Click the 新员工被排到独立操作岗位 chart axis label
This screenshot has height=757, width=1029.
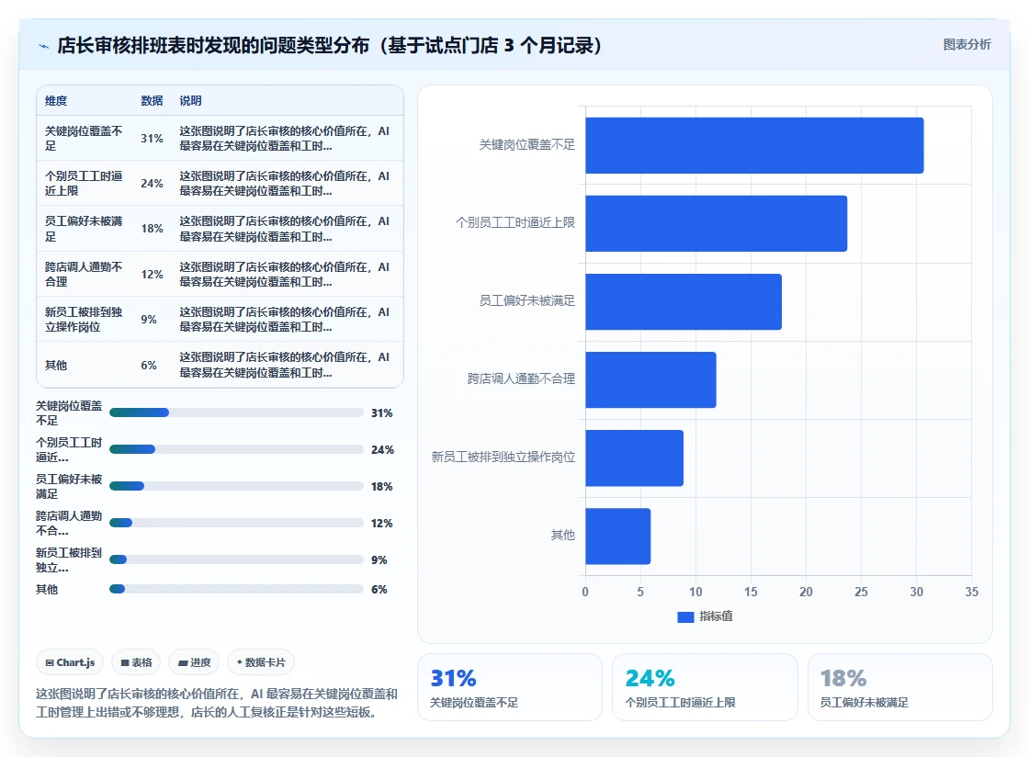[503, 457]
